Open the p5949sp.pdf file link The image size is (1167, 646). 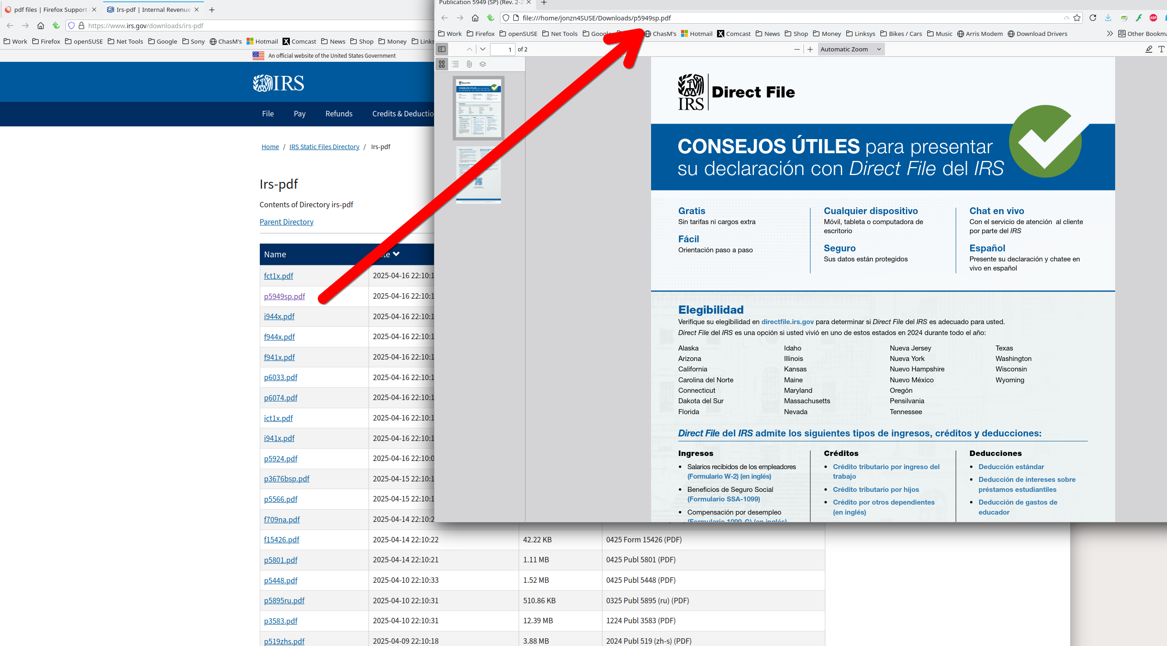(x=284, y=296)
